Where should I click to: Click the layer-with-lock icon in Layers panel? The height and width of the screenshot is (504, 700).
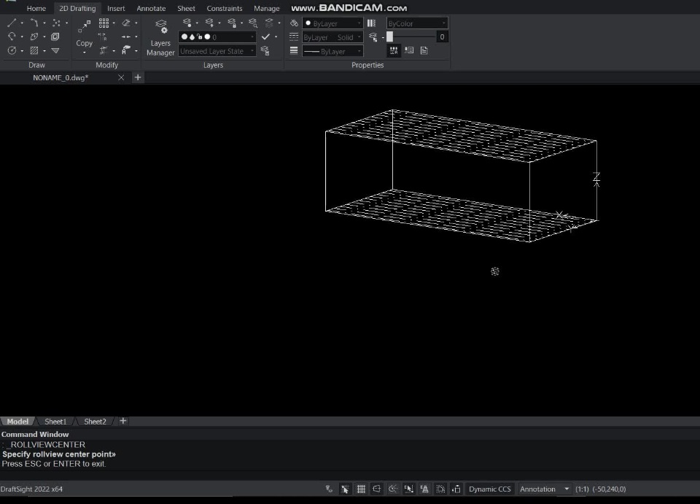tap(232, 23)
